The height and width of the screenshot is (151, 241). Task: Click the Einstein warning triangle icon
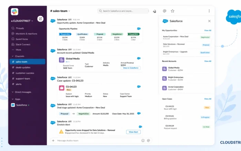coord(61,131)
